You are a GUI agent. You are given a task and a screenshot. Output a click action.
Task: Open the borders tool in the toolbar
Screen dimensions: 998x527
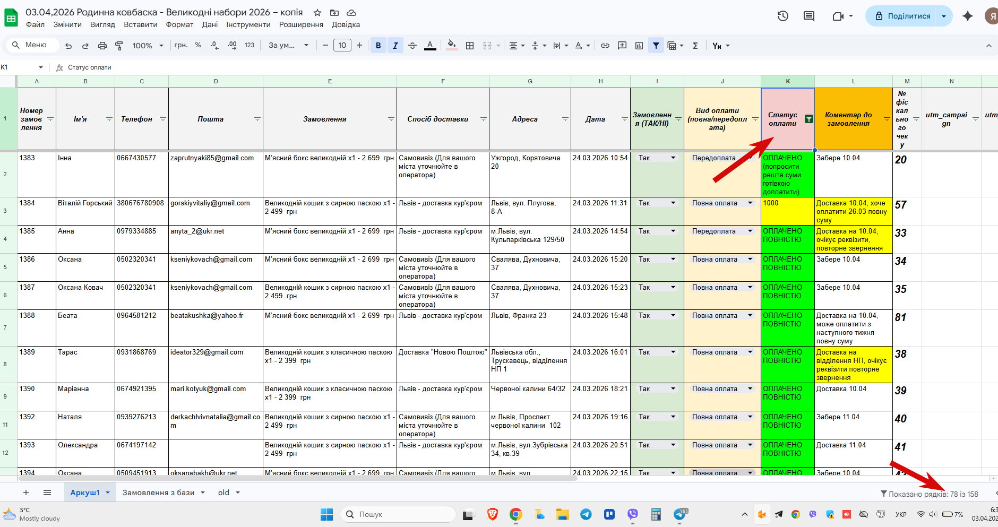click(x=470, y=46)
